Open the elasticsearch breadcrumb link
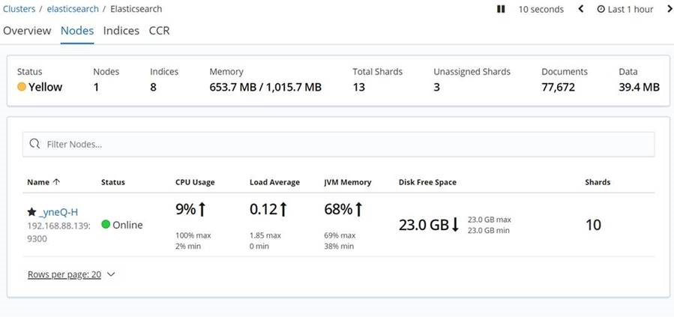Image resolution: width=674 pixels, height=317 pixels. pyautogui.click(x=71, y=8)
